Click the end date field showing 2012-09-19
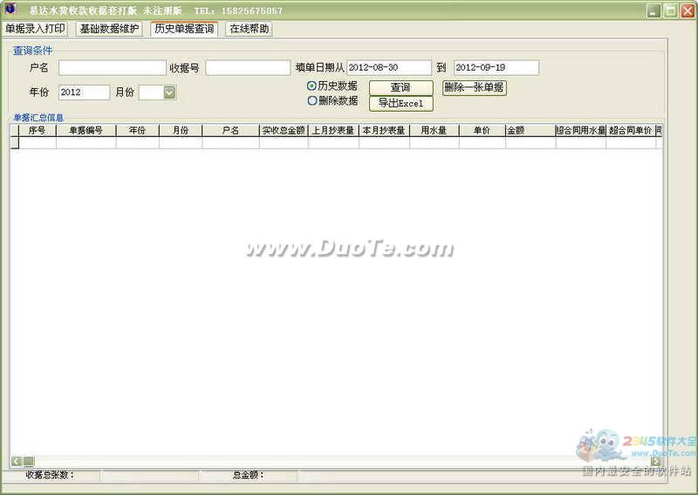This screenshot has height=495, width=698. pyautogui.click(x=496, y=67)
